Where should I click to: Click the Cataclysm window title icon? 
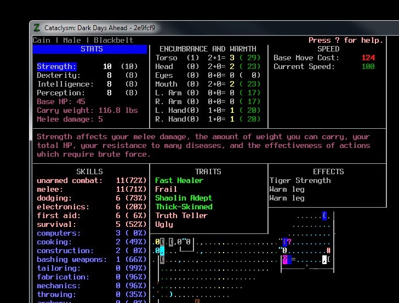click(x=37, y=28)
